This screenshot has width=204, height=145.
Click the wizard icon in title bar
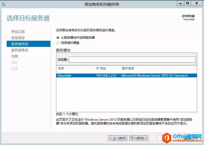click(x=4, y=4)
